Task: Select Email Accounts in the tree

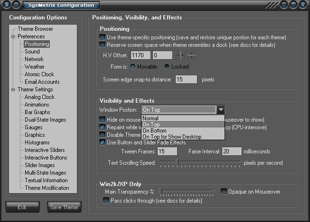Action: click(x=42, y=82)
